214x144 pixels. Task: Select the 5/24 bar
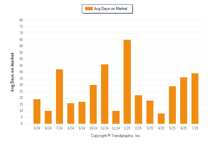click(37, 111)
